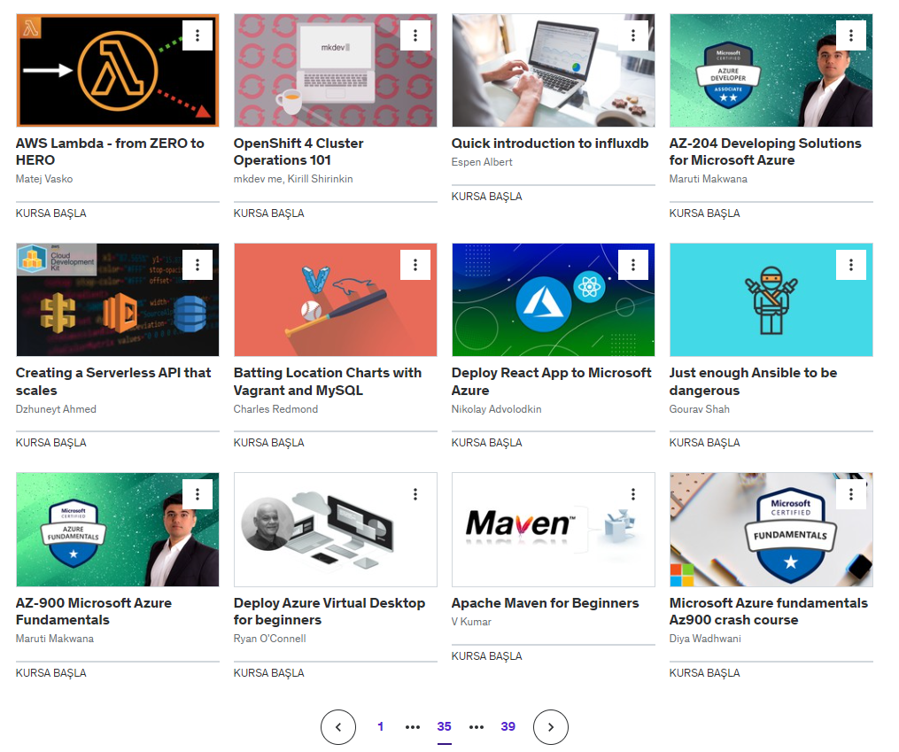Select current page 35

pyautogui.click(x=444, y=727)
